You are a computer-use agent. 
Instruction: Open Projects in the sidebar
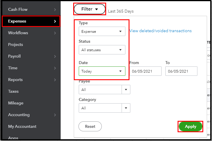click(15, 45)
